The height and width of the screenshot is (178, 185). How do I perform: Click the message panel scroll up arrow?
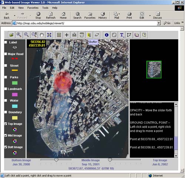(x=176, y=104)
